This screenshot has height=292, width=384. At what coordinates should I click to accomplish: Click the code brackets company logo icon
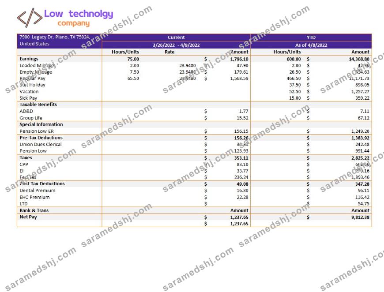point(30,18)
